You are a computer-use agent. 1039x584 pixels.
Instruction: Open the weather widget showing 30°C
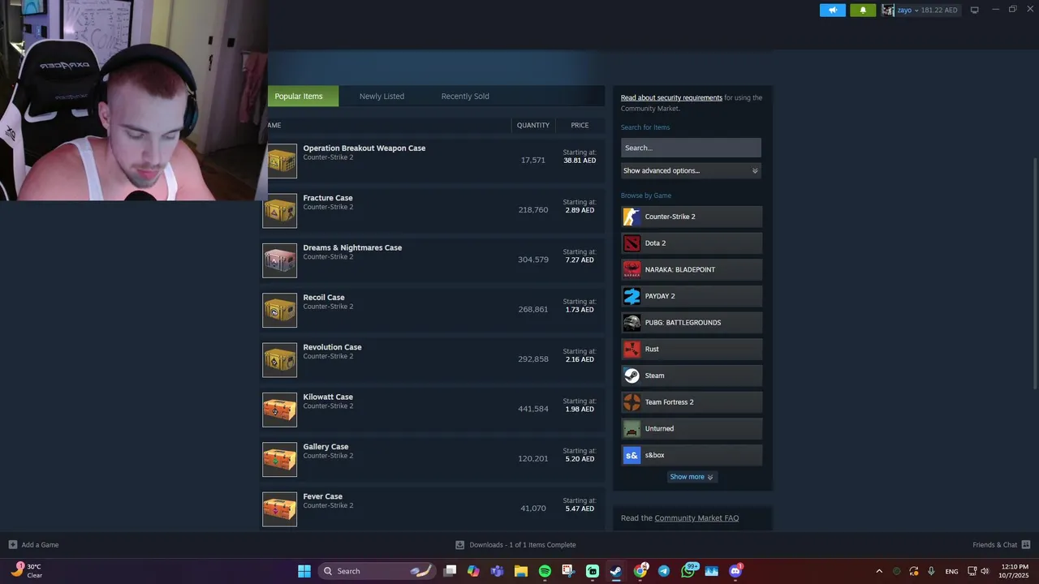pyautogui.click(x=26, y=571)
